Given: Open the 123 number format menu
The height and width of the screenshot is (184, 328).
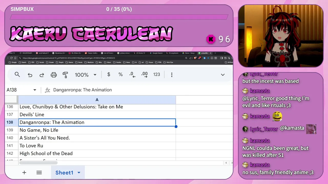Looking at the screenshot, I should click(x=157, y=74).
